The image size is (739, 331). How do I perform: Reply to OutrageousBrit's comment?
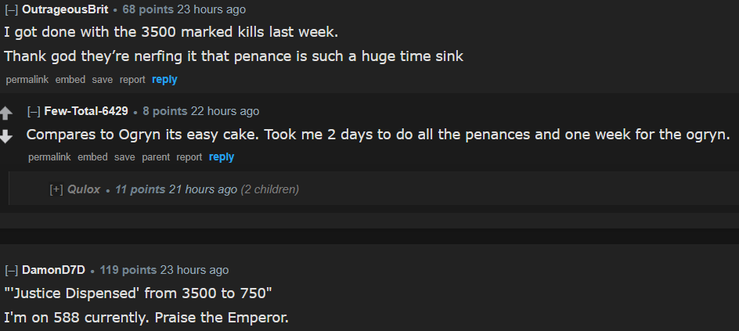[164, 80]
